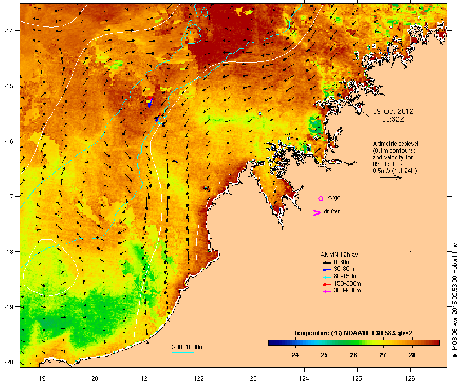Click longitude axis label 123
Screen dimensions: 462x383
click(x=252, y=378)
